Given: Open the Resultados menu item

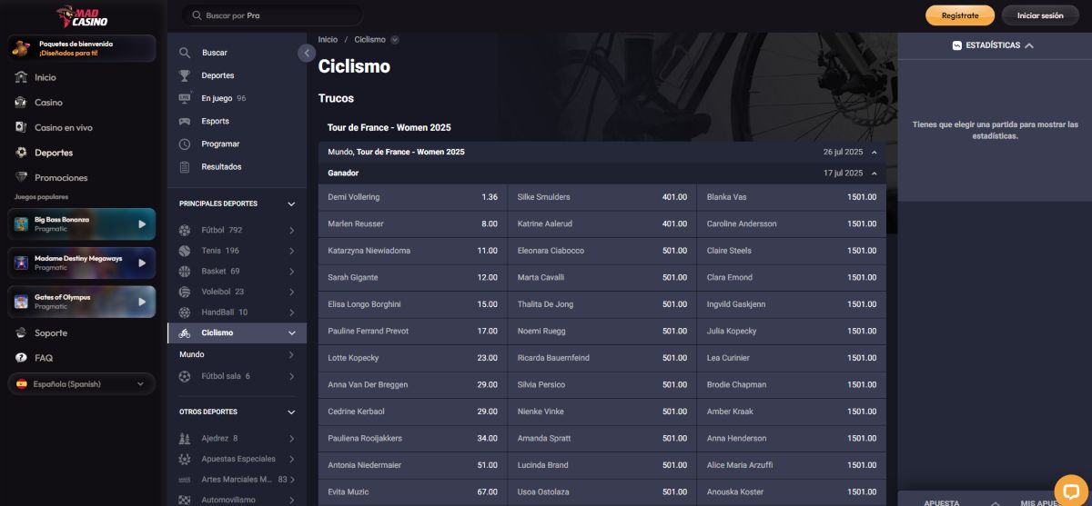Looking at the screenshot, I should 221,167.
